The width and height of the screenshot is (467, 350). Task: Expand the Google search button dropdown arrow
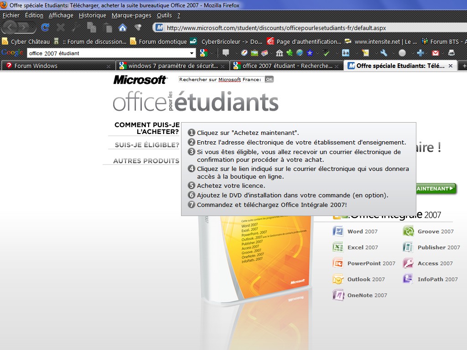pyautogui.click(x=213, y=53)
